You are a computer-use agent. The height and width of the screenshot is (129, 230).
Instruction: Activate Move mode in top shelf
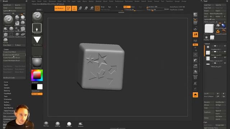click(x=80, y=8)
